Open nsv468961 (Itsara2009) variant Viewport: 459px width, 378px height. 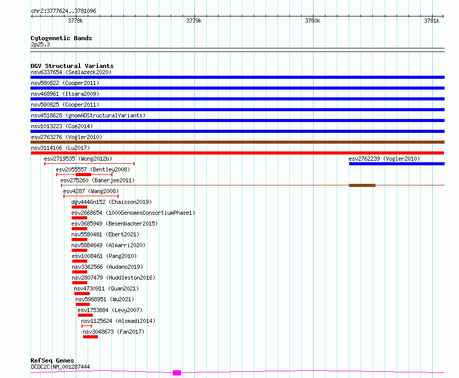pyautogui.click(x=65, y=94)
